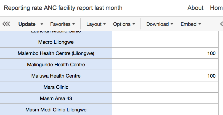Select the Malingunde Health Centre row header

[56, 65]
